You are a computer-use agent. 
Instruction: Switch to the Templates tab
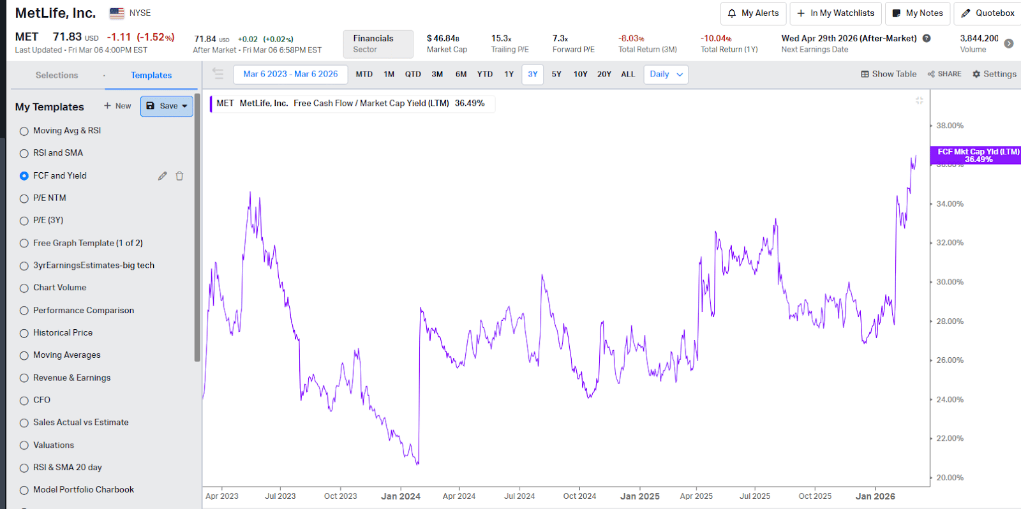point(151,75)
